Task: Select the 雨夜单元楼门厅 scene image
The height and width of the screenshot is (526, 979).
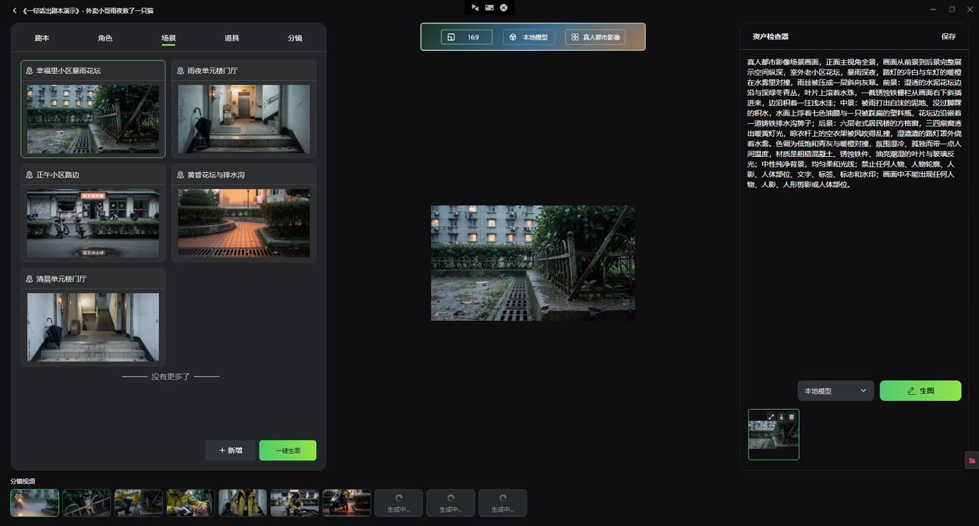Action: 244,119
